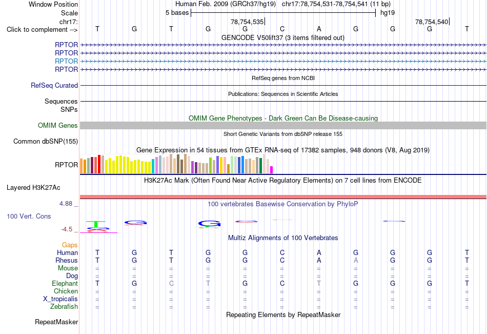
Task: Click the 4.88 PhyloP upper scale value
Action: pyautogui.click(x=66, y=203)
